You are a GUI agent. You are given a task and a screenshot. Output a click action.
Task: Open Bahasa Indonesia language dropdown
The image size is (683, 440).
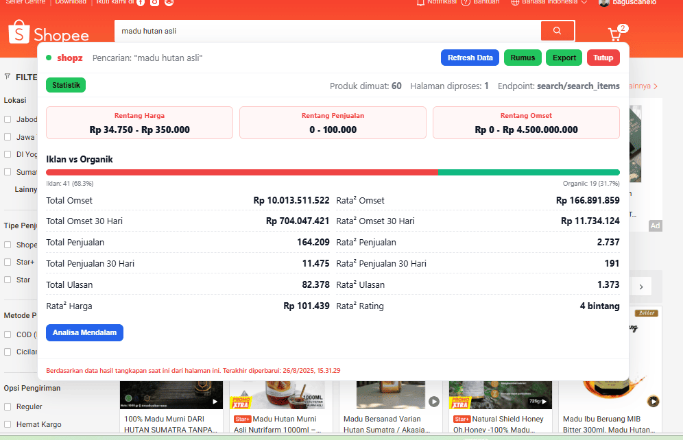coord(549,3)
